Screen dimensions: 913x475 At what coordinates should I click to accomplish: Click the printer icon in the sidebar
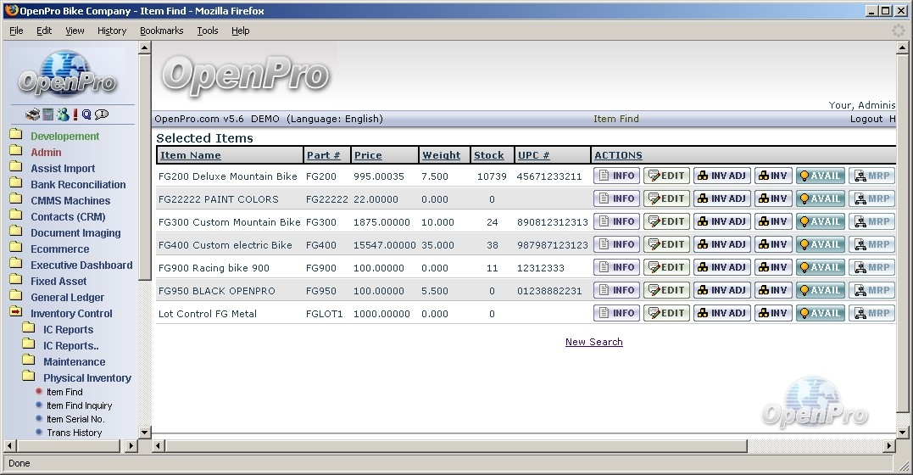tap(32, 115)
